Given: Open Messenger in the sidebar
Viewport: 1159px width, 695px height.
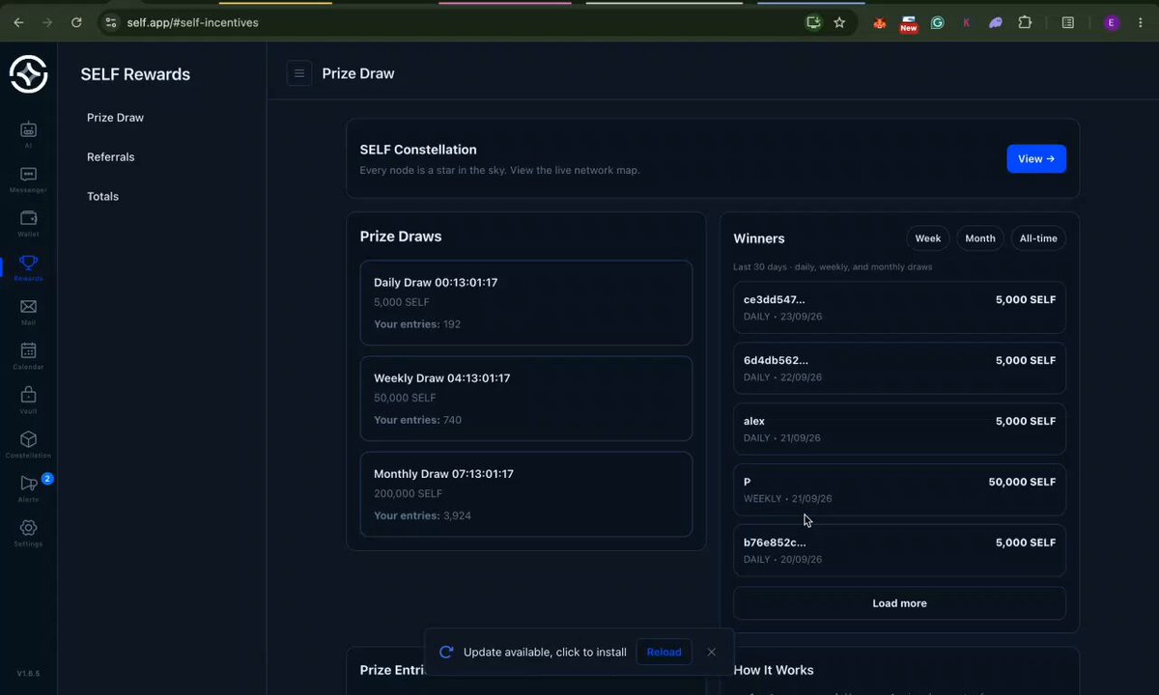Looking at the screenshot, I should click(28, 179).
